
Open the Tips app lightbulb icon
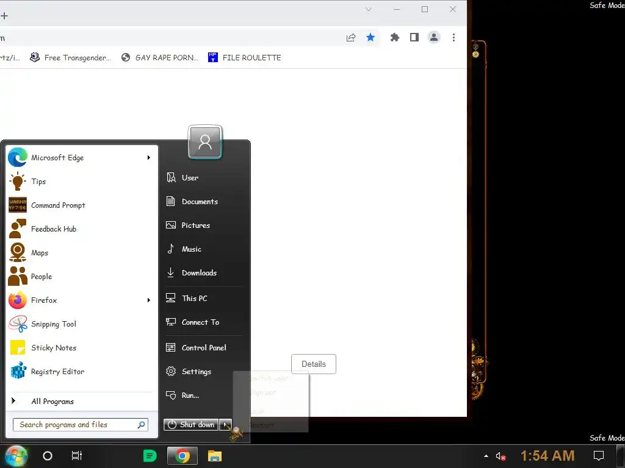[17, 182]
